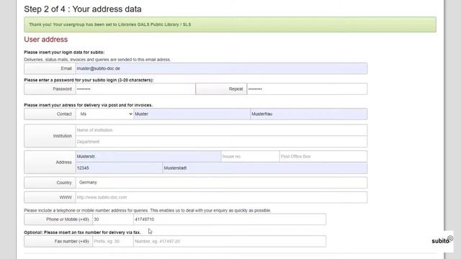This screenshot has height=259, width=461.
Task: Click the WWW website address field
Action: click(x=221, y=197)
